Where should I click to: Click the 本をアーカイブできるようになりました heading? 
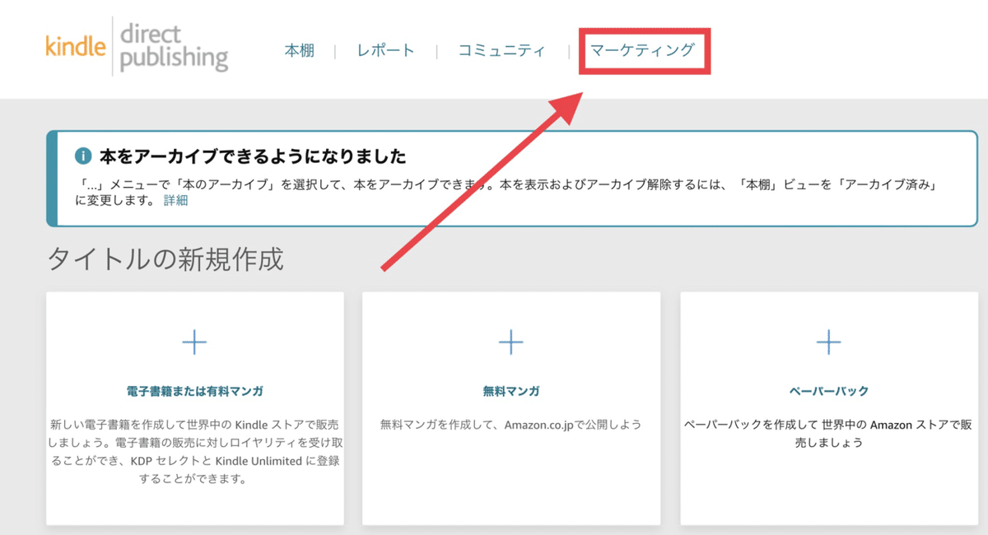tap(253, 156)
